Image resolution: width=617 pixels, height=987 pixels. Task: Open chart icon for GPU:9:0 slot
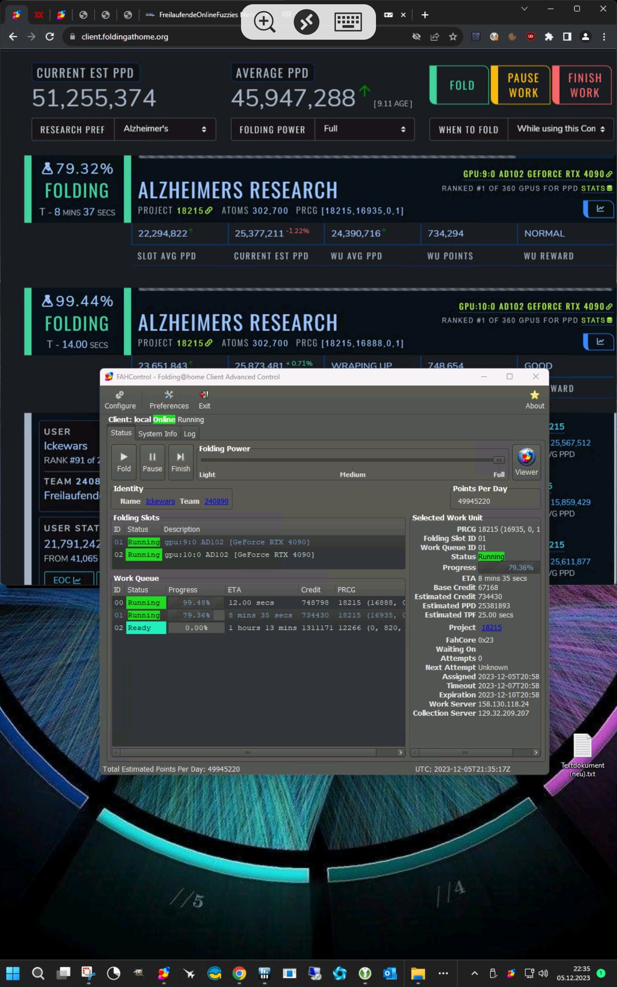coord(598,209)
